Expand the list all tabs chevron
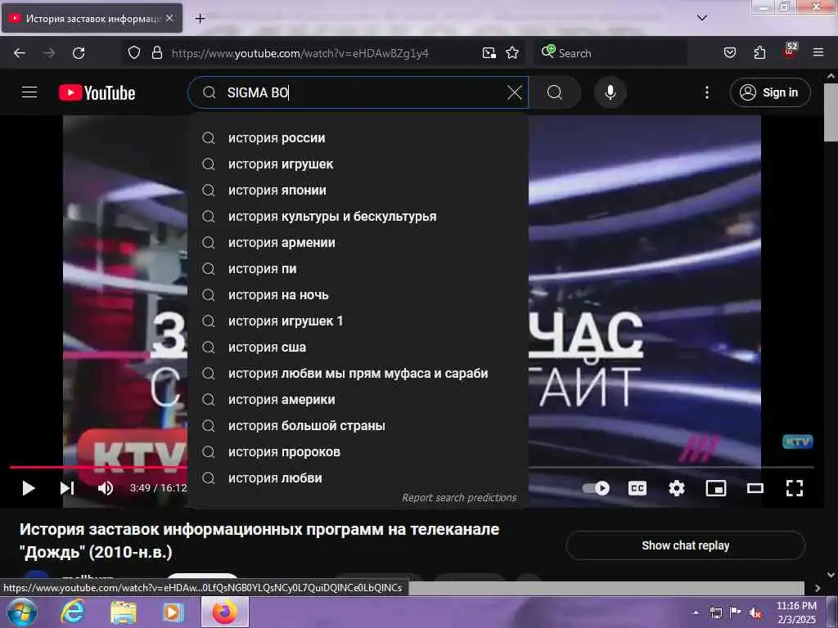The height and width of the screenshot is (628, 838). coord(701,18)
